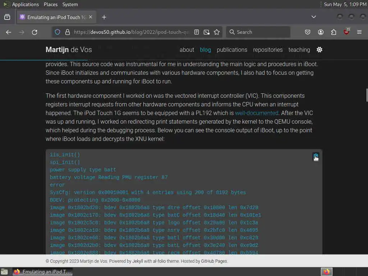Toggle the site light/dark theme

tap(319, 50)
